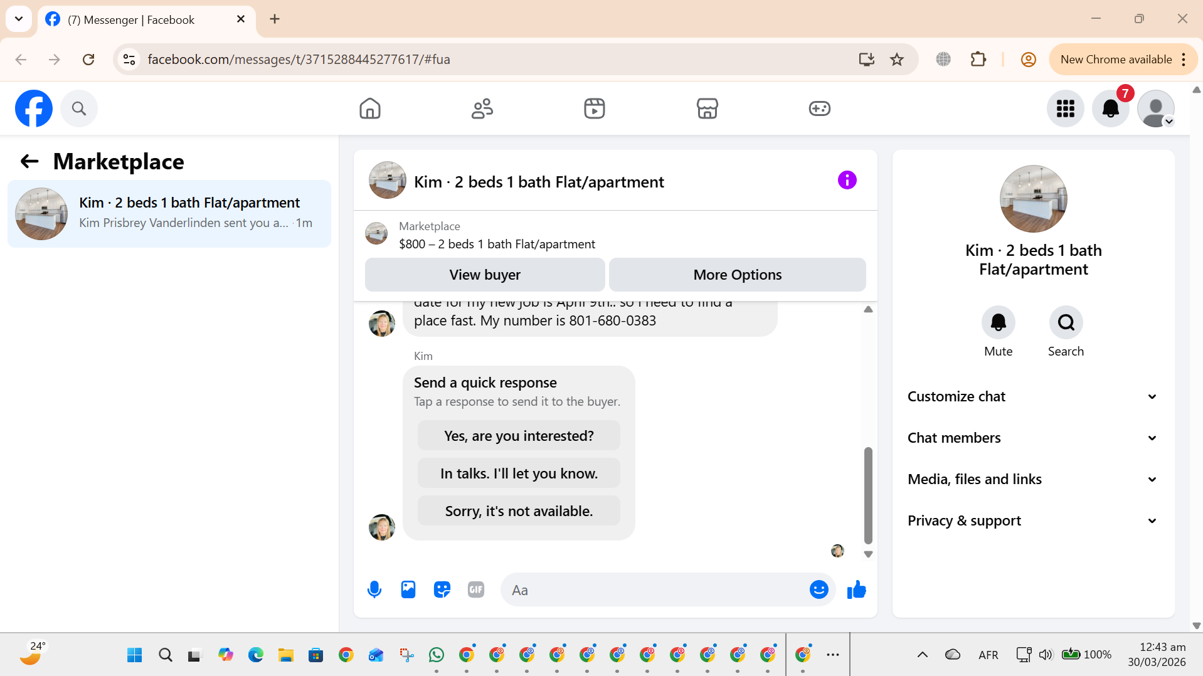Expand Customize chat section

pos(1032,397)
